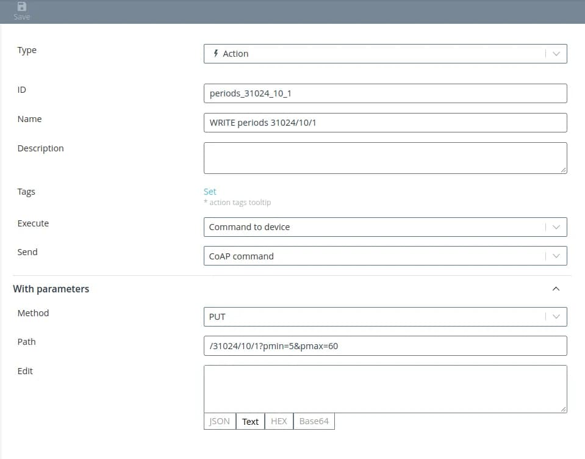Select the Base64 format tab

point(314,422)
